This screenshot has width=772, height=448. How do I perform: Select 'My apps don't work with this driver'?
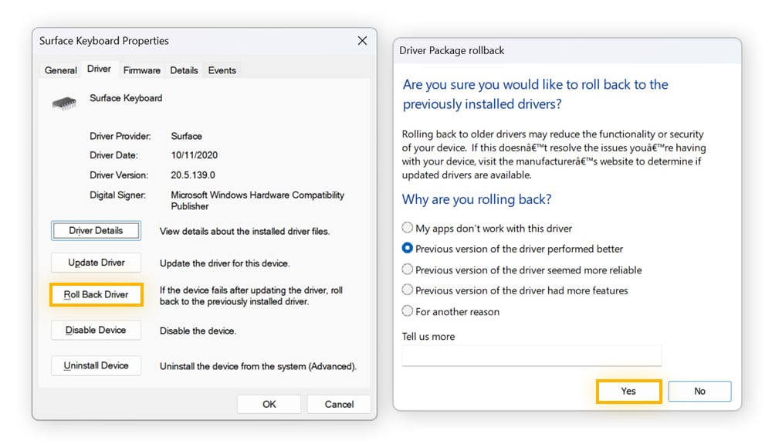[x=408, y=228]
